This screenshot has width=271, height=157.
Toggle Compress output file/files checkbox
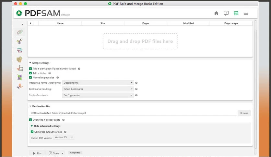32,132
